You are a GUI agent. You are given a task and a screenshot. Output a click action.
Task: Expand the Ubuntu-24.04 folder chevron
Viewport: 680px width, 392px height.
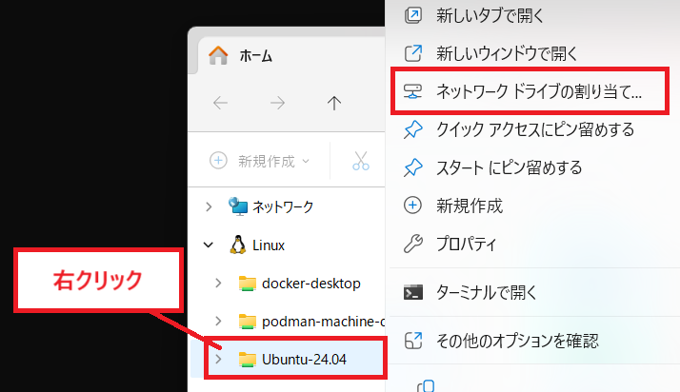(x=218, y=359)
